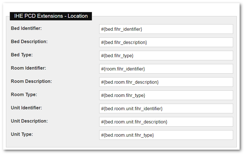
Task: Select the "Unit Description:" label text
Action: coord(29,121)
